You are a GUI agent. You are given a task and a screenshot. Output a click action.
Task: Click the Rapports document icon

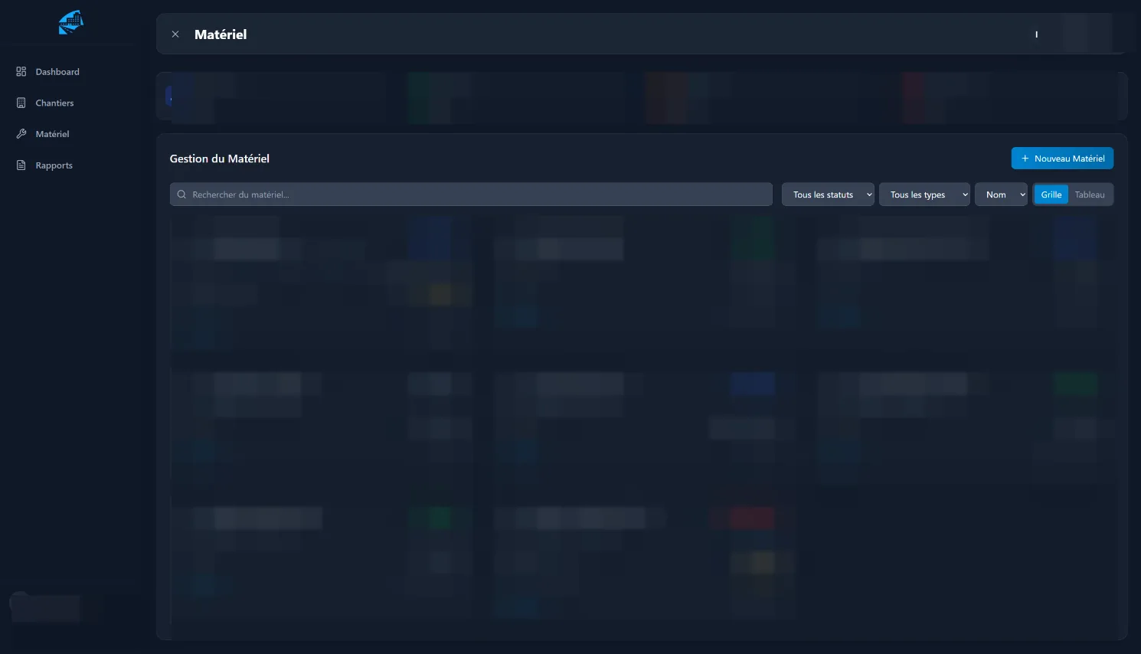(21, 165)
